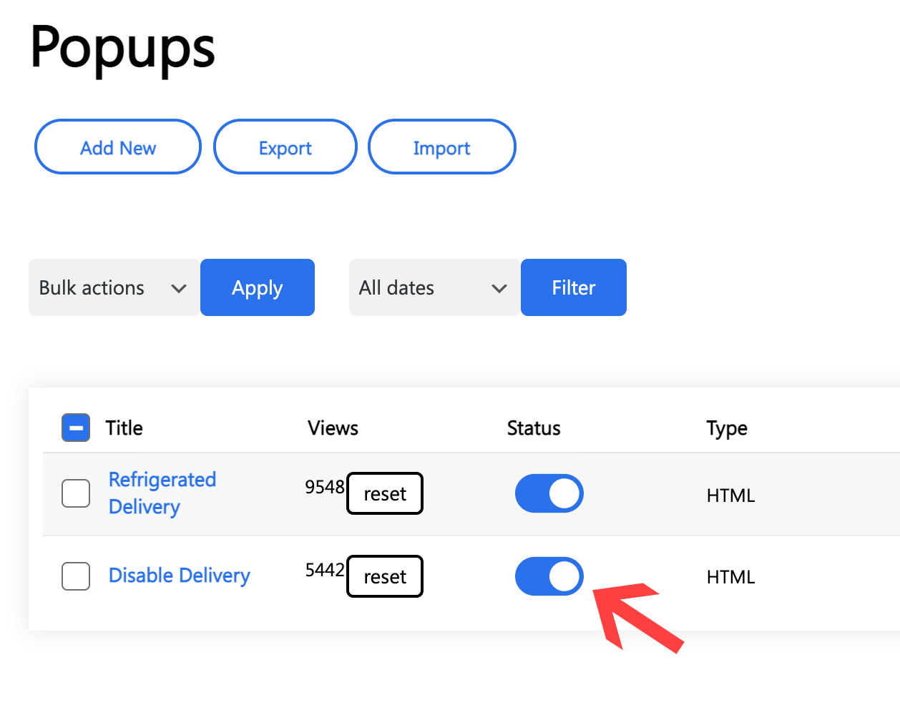Check the Refrigerated Delivery row checkbox

[x=76, y=493]
